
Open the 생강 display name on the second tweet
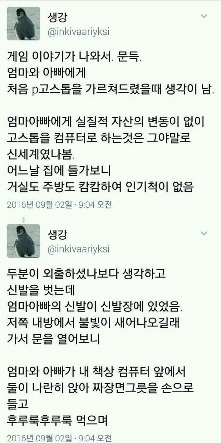pos(57,234)
